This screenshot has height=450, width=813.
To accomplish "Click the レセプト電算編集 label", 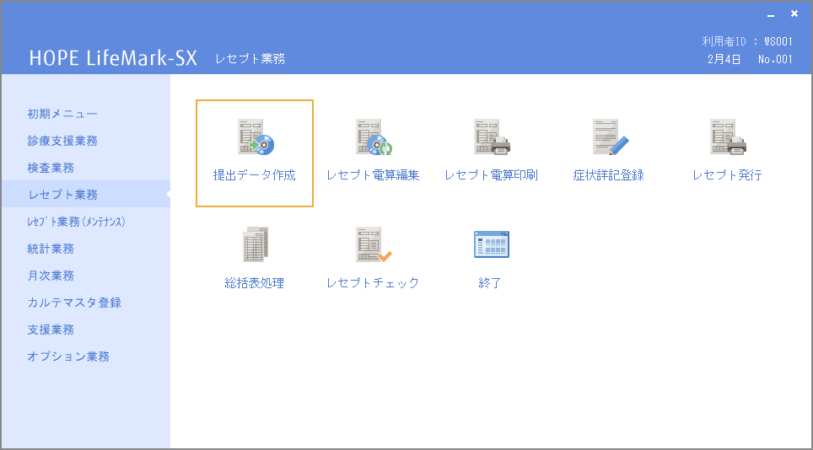I will click(x=373, y=175).
